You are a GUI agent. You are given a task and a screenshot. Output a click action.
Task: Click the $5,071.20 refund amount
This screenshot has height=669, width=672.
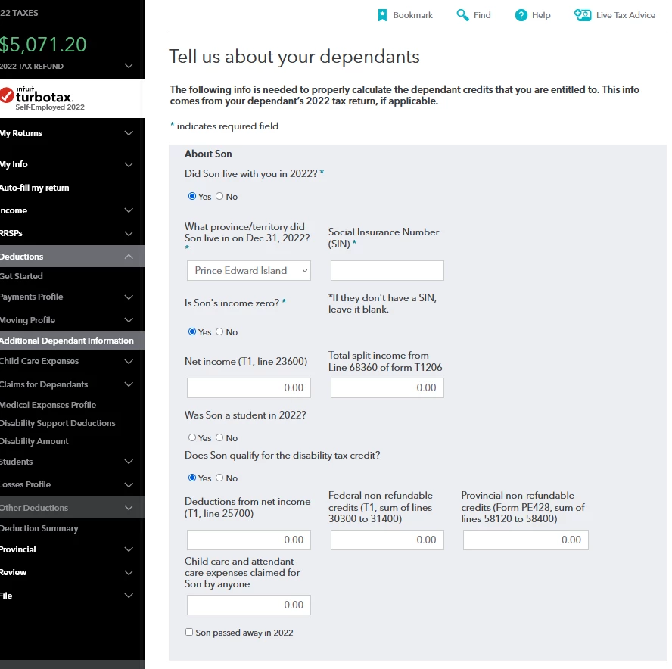pos(43,45)
